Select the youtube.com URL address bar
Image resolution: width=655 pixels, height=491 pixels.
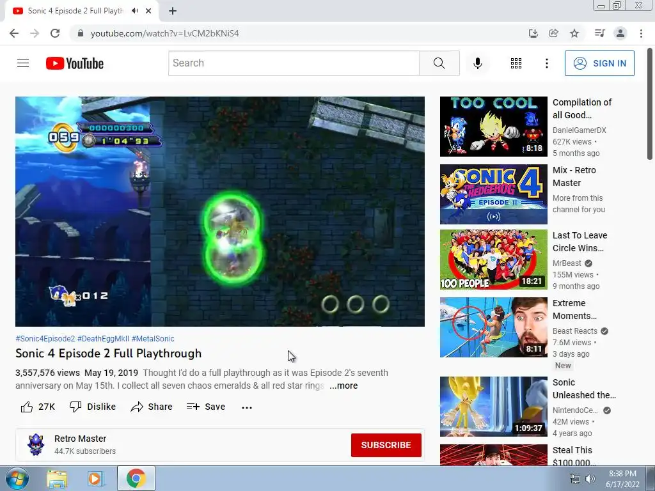click(164, 33)
